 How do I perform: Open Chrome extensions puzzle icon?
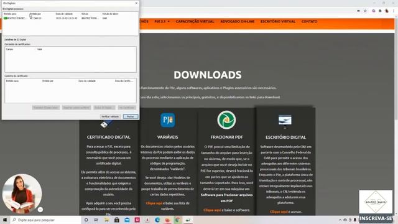[x=380, y=11]
